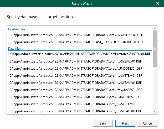
Task: Go Back to the previous wizard step
Action: click(103, 123)
